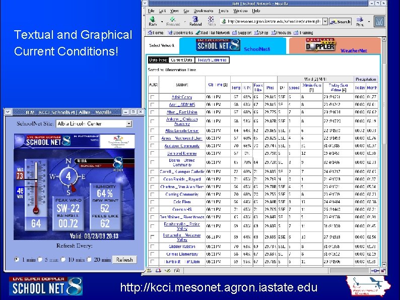The height and width of the screenshot is (300, 400).
Task: Open Shop bookmark
Action: [261, 33]
